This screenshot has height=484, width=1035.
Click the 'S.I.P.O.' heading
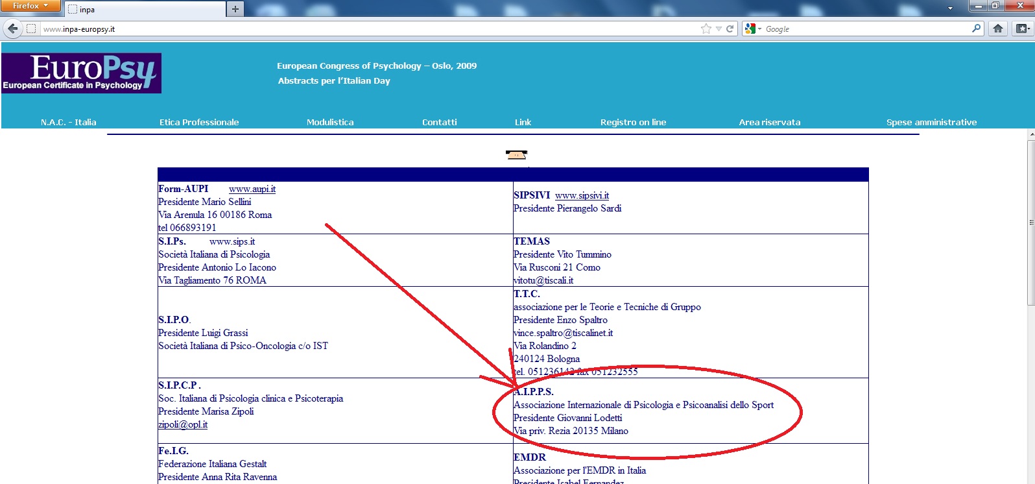[174, 320]
